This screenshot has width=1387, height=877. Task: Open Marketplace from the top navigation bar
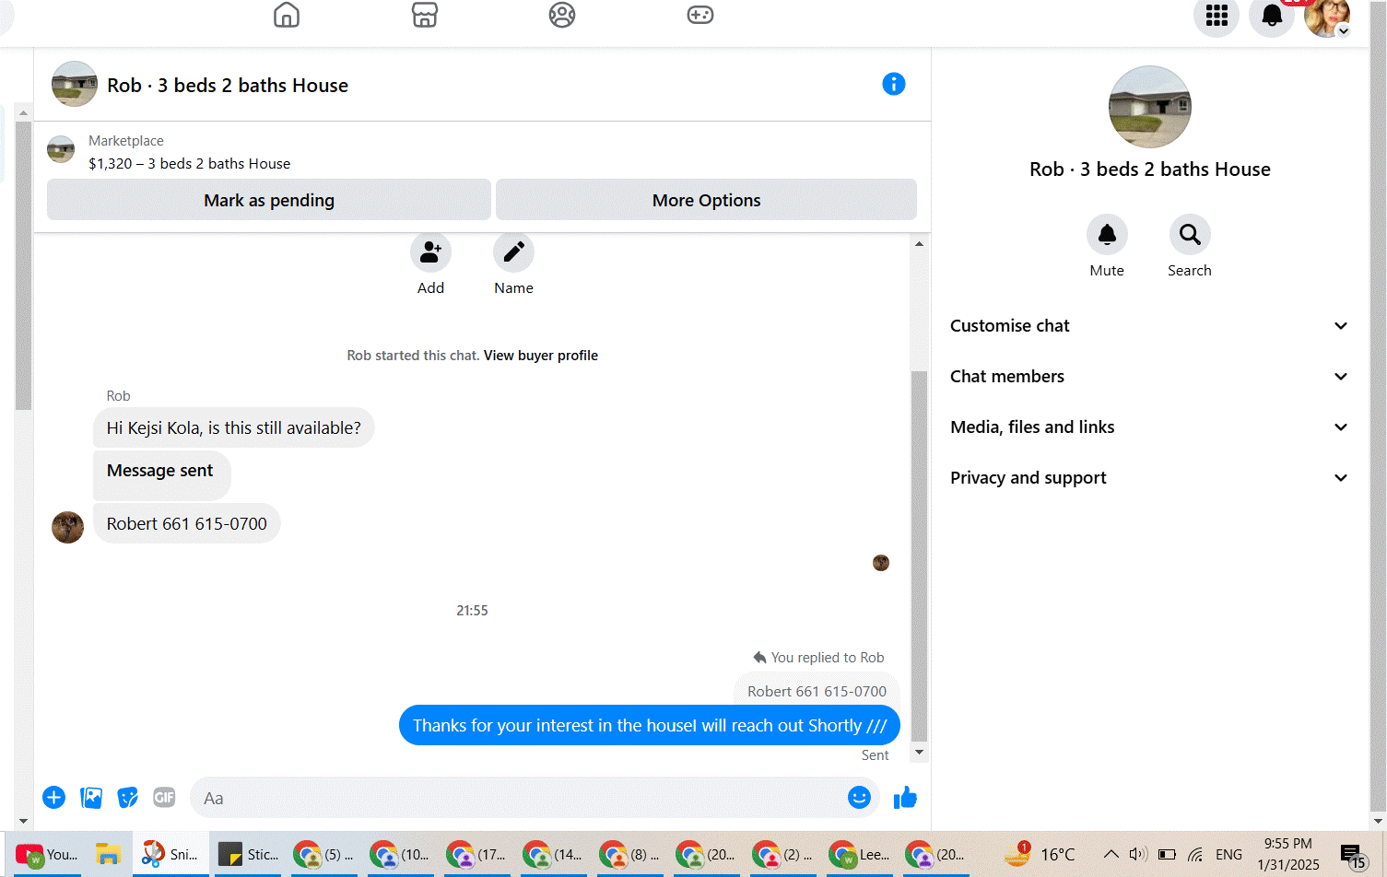coord(425,15)
